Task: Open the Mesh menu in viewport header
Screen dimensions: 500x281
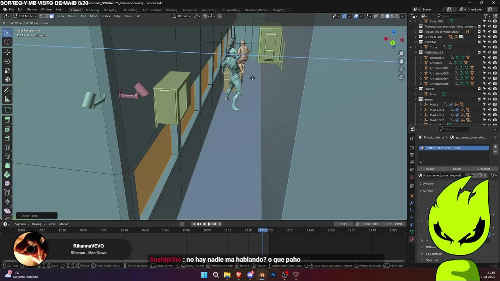Action: [x=94, y=16]
